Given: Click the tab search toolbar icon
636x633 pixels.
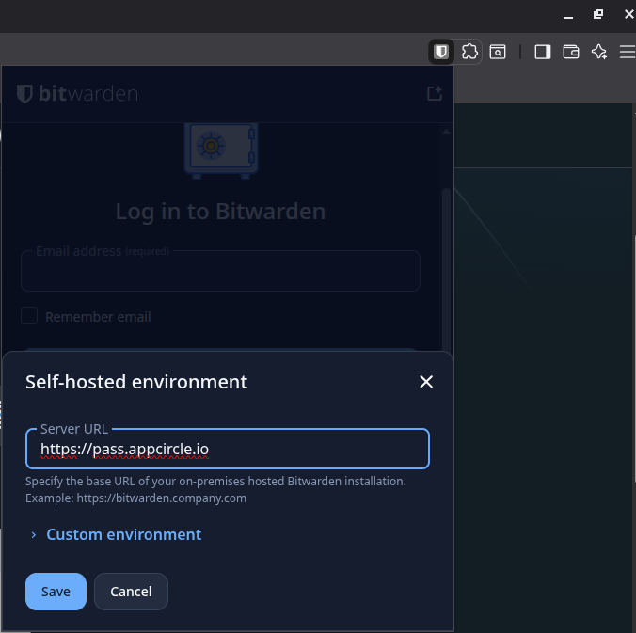Looking at the screenshot, I should (498, 52).
